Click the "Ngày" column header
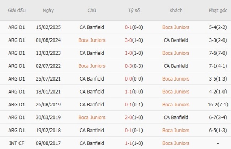231x149 pixels. tap(48, 10)
